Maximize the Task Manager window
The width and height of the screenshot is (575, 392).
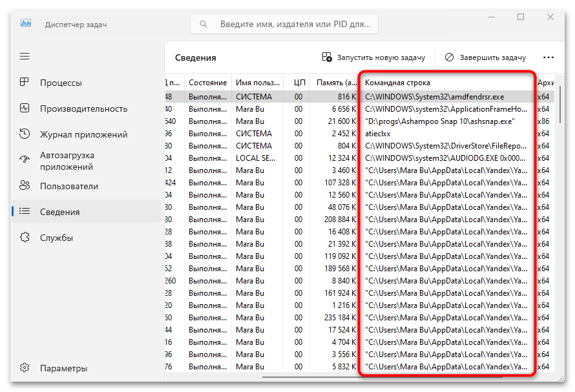coord(521,17)
